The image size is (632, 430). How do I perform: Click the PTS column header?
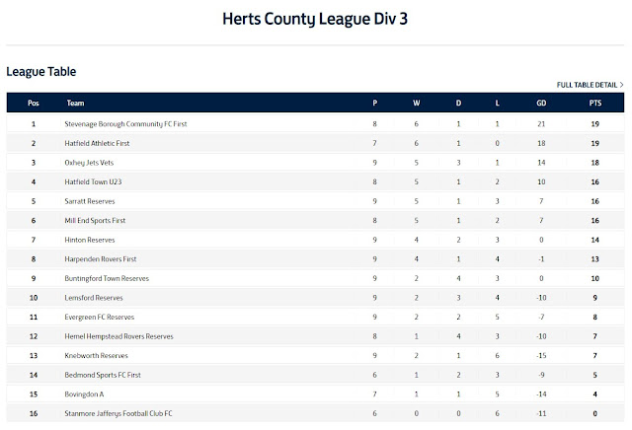[x=594, y=104]
